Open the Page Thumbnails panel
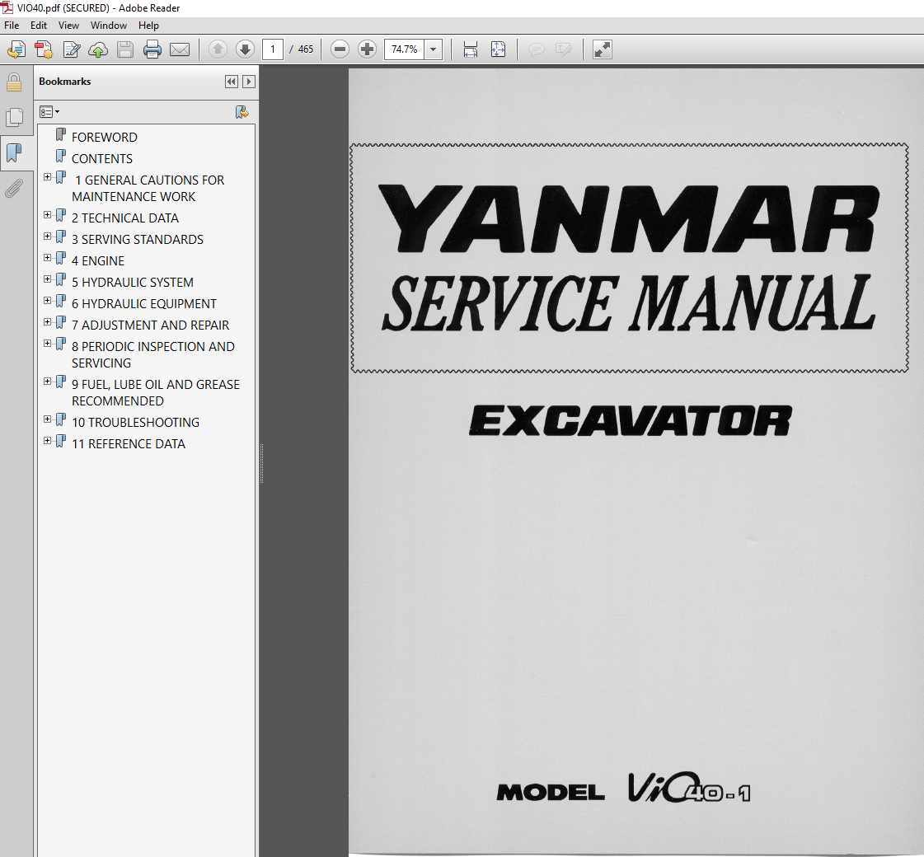 pos(14,117)
